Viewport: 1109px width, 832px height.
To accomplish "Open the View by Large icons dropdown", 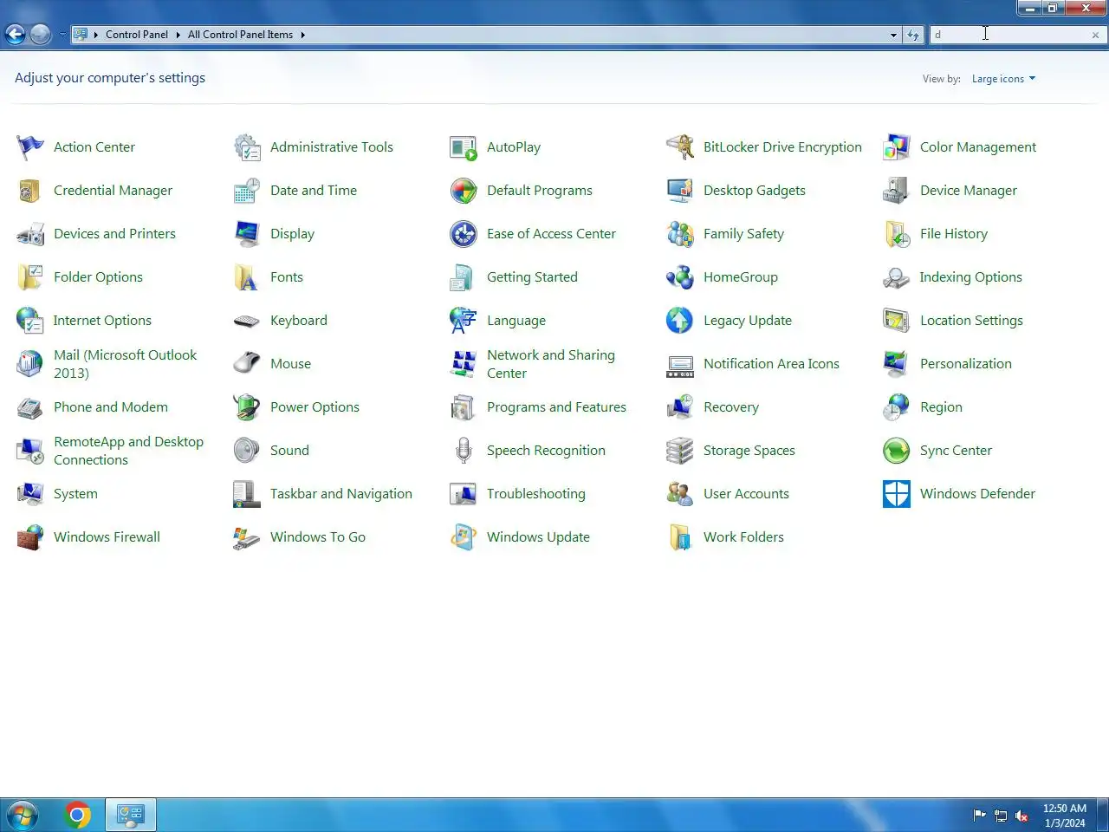I will point(1003,79).
